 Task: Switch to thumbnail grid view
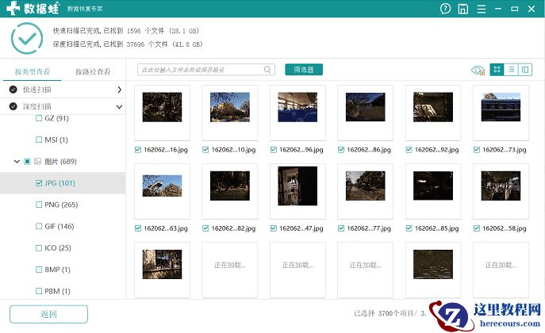497,70
